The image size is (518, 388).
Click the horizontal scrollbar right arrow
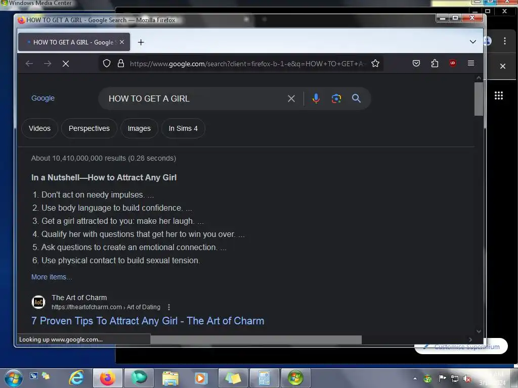(470, 339)
